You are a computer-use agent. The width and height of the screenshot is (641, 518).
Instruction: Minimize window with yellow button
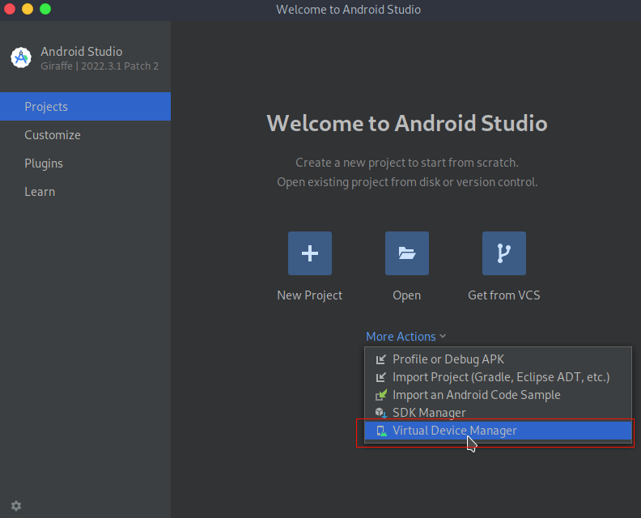[x=28, y=9]
